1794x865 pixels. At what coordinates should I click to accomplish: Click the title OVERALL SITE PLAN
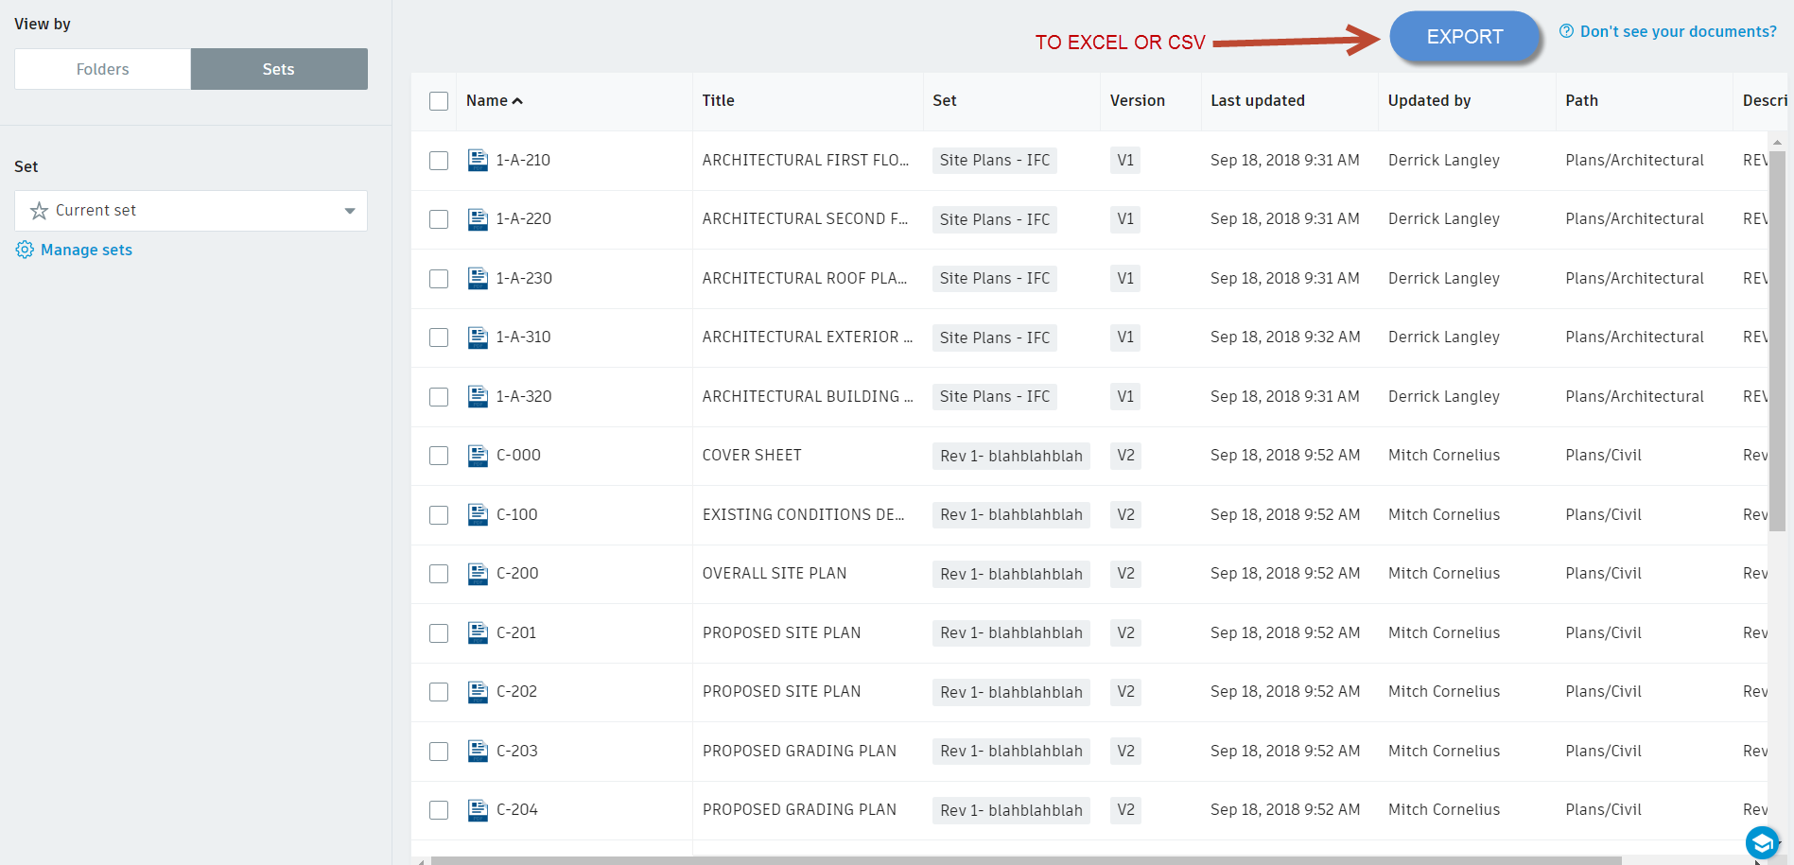(x=775, y=574)
